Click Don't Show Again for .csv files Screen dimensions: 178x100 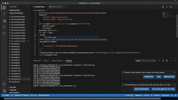[163, 89]
